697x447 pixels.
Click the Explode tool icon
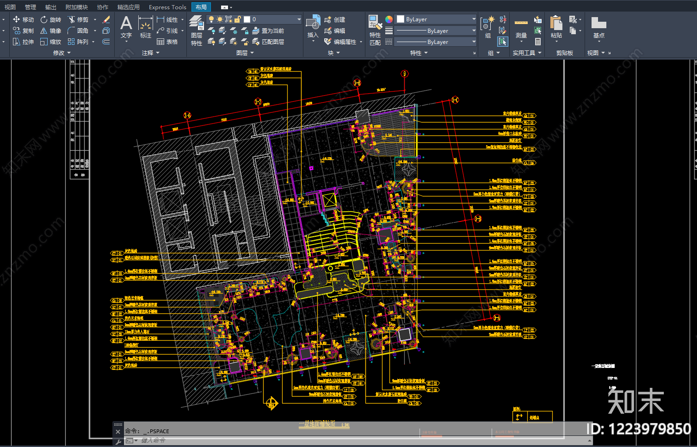click(106, 31)
